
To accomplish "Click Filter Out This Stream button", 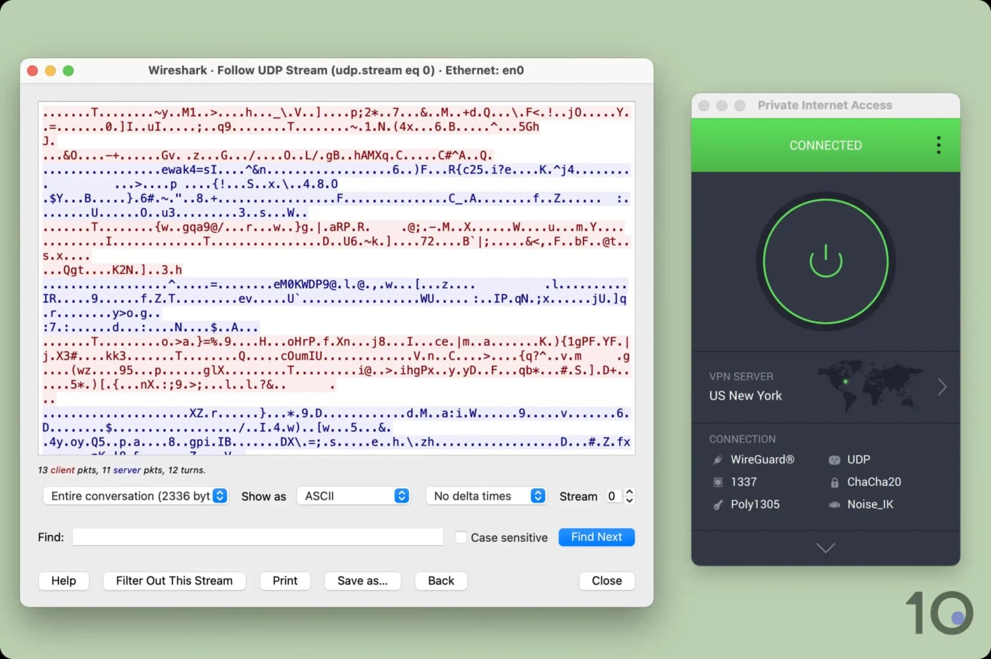I will [x=174, y=580].
